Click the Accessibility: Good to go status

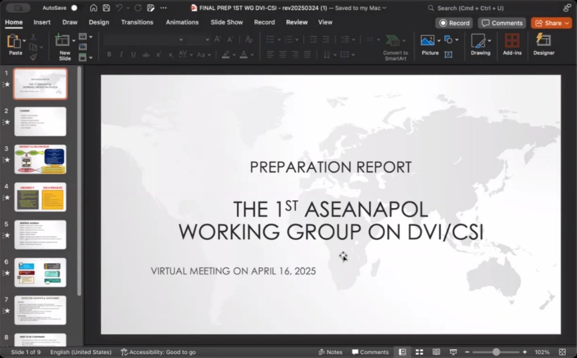click(x=158, y=352)
